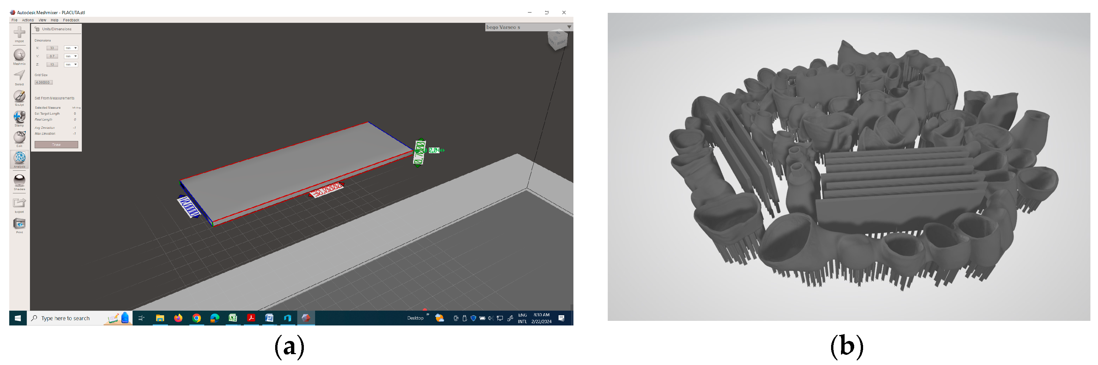Click the Import tool icon
Screen dimensions: 1098x365
(x=19, y=33)
